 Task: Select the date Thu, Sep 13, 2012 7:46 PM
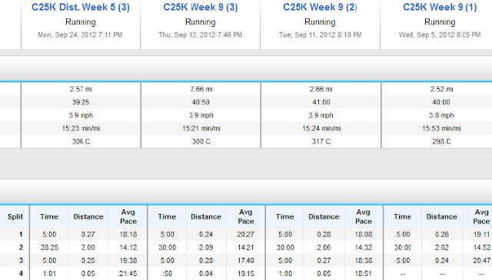pyautogui.click(x=201, y=35)
